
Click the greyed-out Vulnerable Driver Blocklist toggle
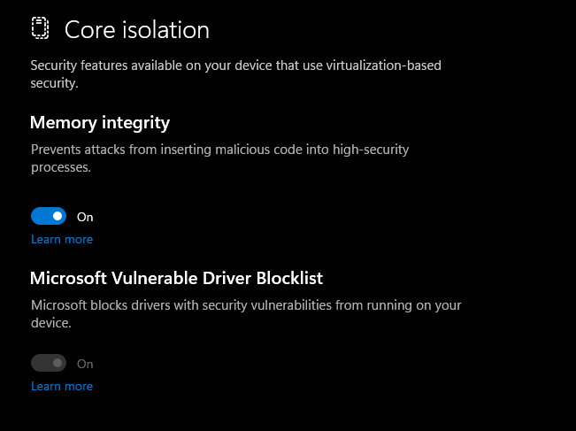click(49, 363)
